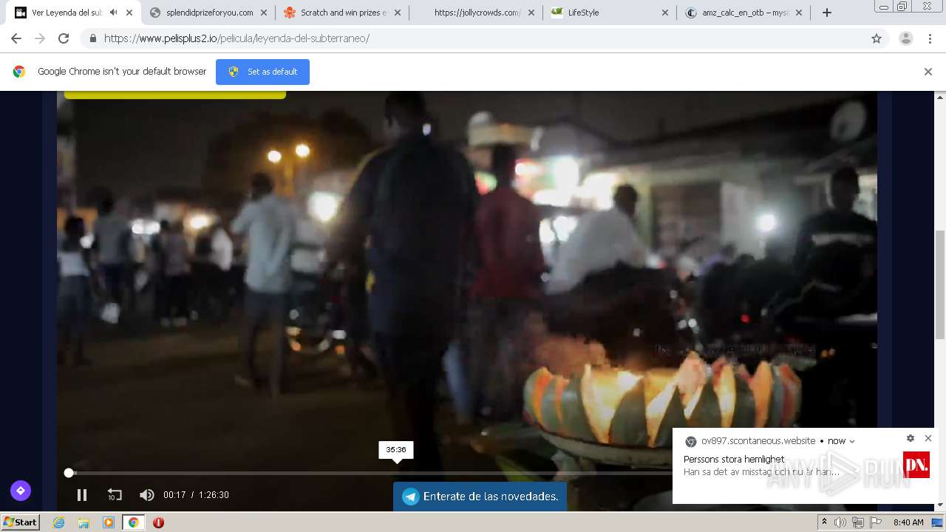This screenshot has height=532, width=946.
Task: Launch Internet Explorer from taskbar
Action: pos(59,522)
